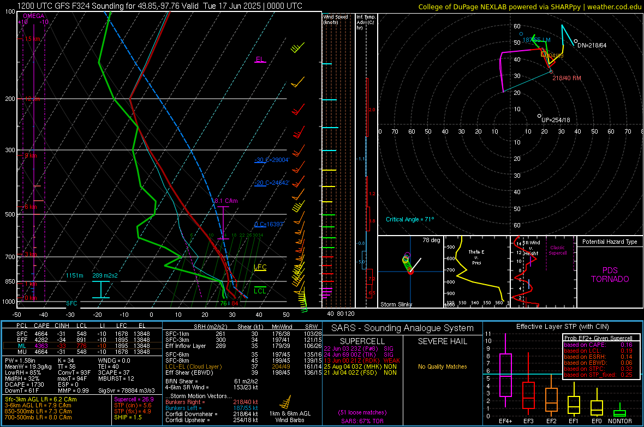Click the '(51 loose matches)' text

click(x=362, y=413)
